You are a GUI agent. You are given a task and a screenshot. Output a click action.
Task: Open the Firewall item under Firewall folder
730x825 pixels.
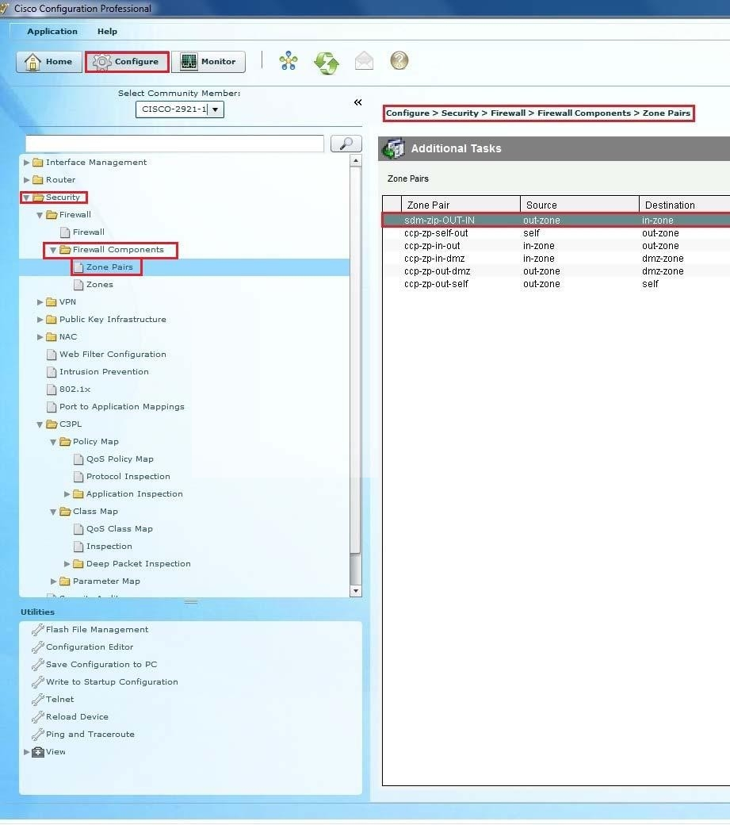(88, 232)
